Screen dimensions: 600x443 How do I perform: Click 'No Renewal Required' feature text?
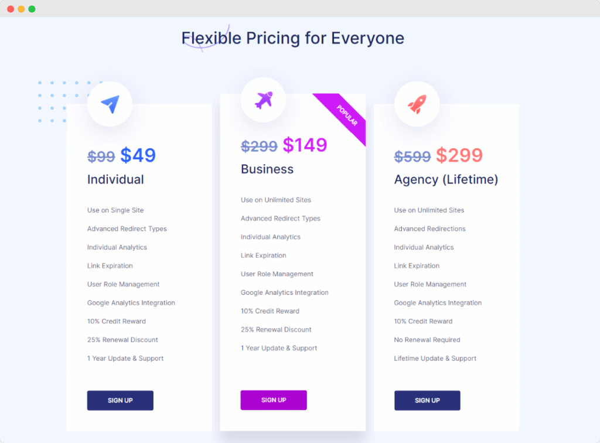coord(427,340)
